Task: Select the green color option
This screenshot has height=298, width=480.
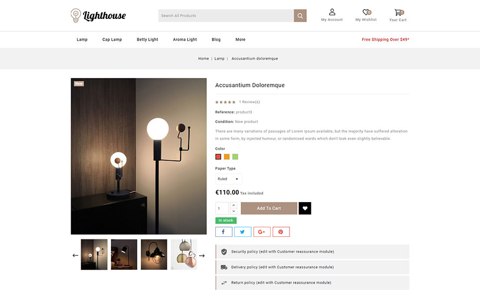Action: click(x=235, y=157)
